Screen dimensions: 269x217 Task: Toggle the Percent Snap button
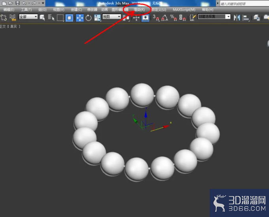173,18
